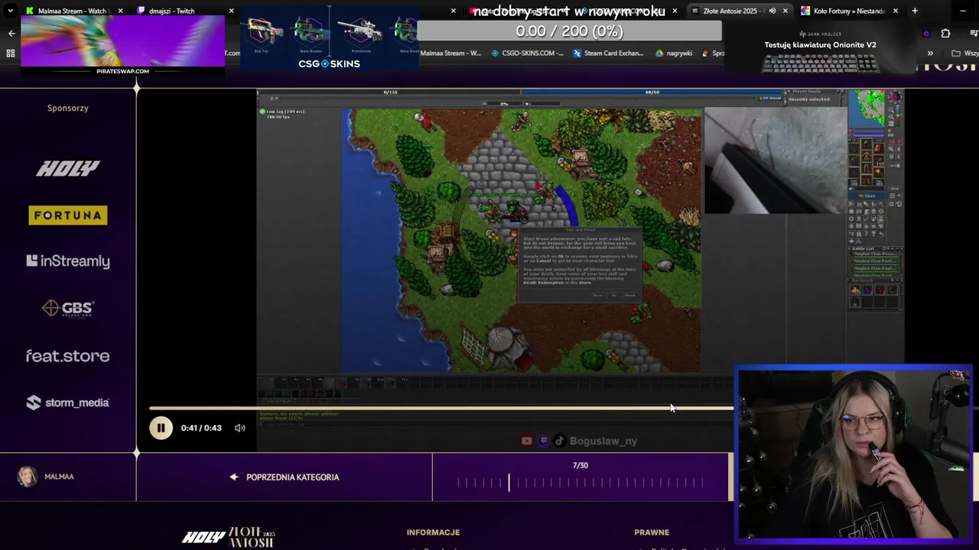Open the storm_media sponsor logo

(x=68, y=403)
